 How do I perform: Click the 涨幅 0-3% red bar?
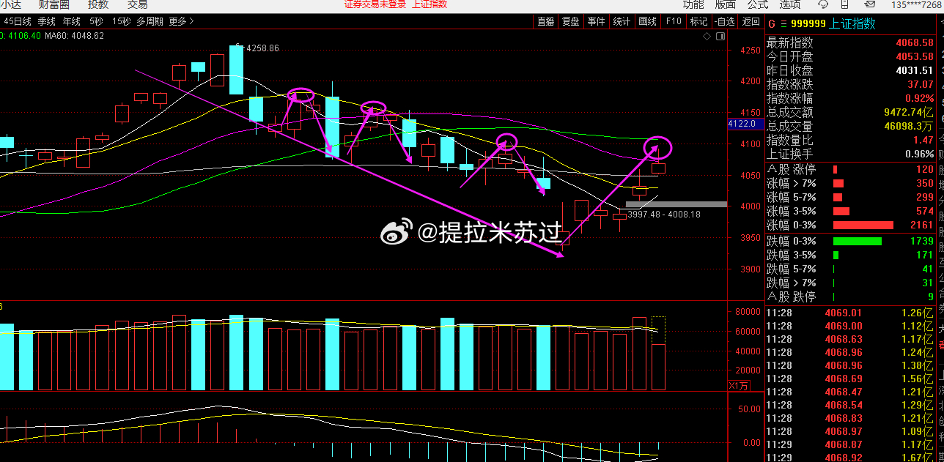coord(863,226)
